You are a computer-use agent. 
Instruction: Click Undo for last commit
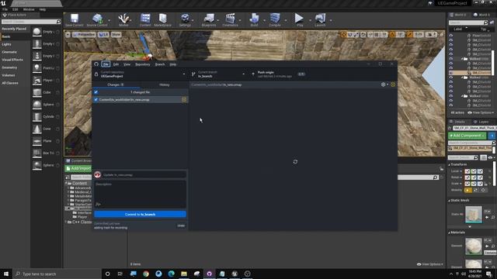tap(181, 226)
